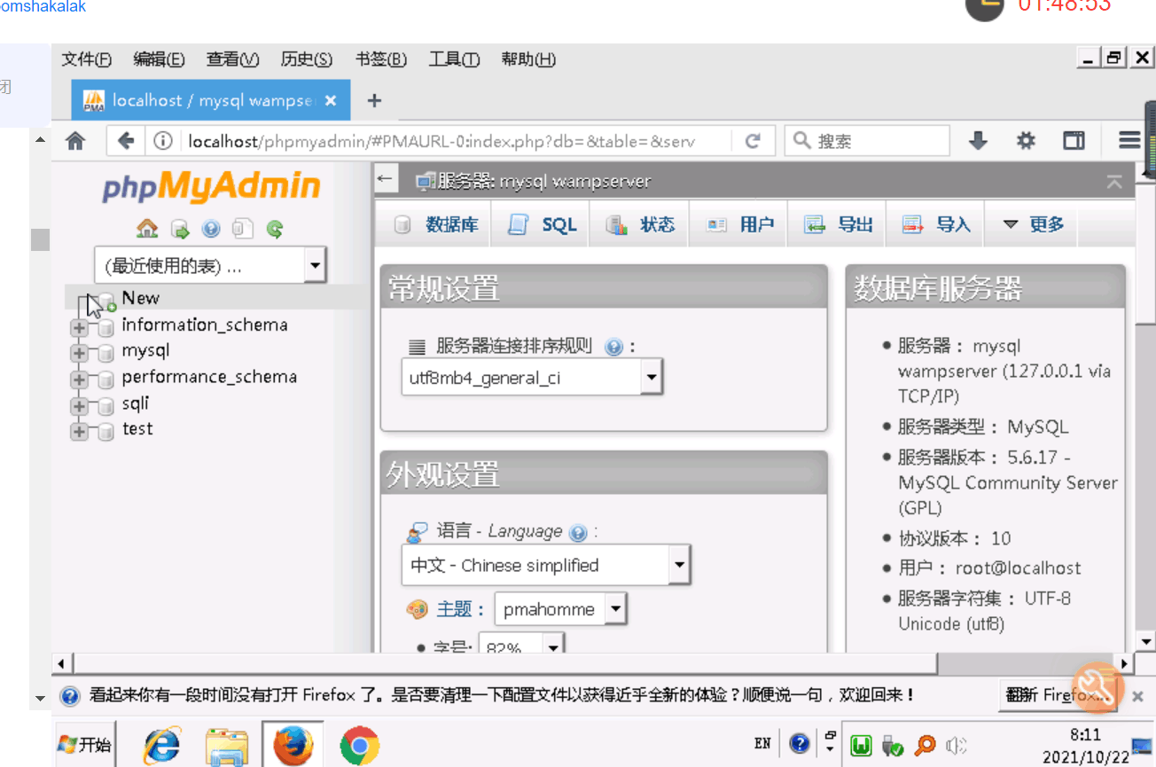Click the server mysql wampserver breadcrumb link

[543, 182]
